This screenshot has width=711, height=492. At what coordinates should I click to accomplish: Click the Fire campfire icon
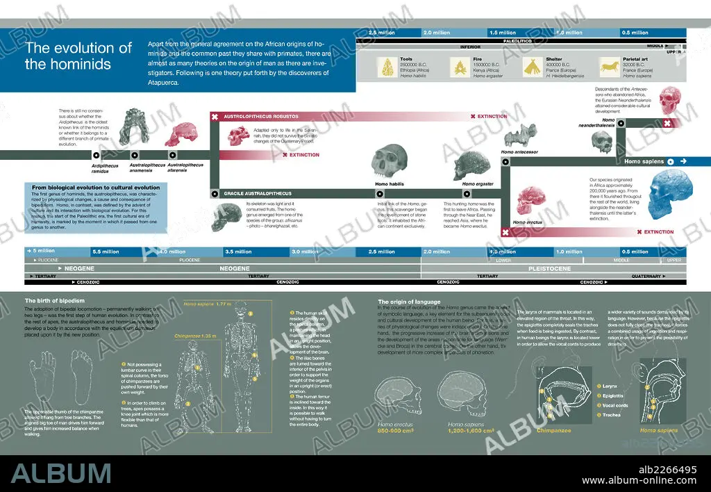(460, 67)
